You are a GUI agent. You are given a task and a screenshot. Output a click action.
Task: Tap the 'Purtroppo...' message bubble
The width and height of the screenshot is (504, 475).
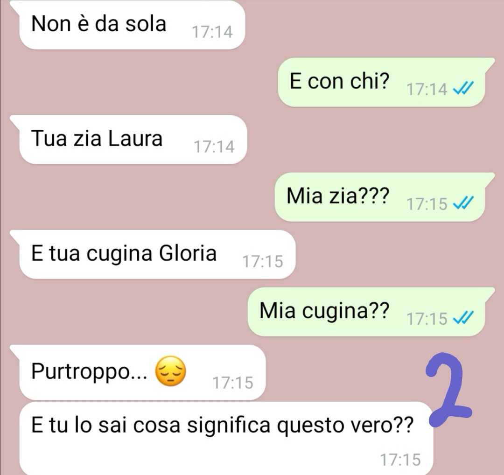tap(142, 372)
